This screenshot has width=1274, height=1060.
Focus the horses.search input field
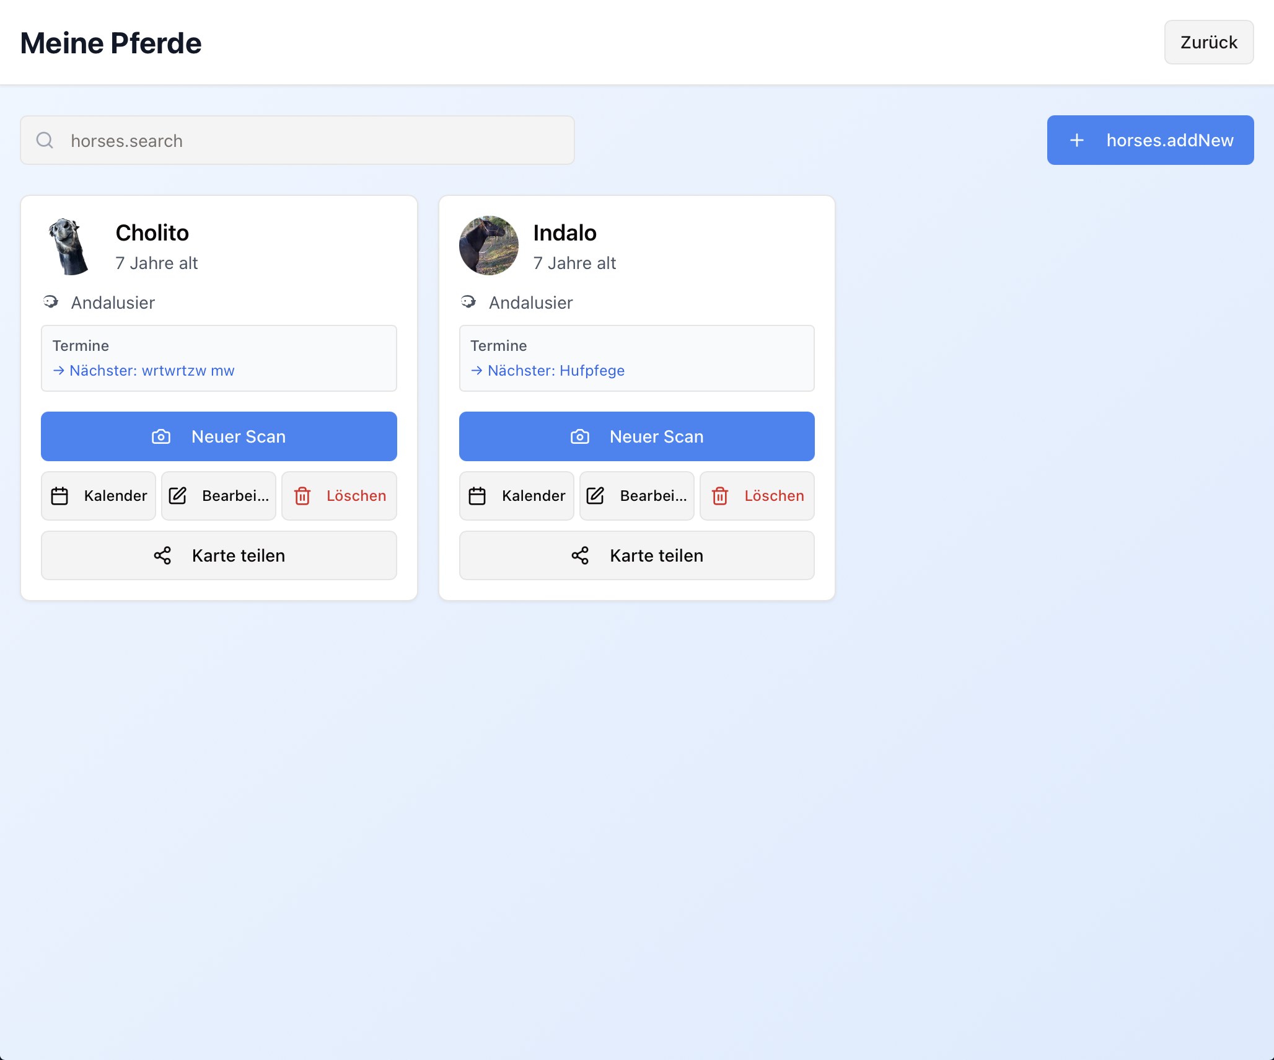tap(310, 140)
